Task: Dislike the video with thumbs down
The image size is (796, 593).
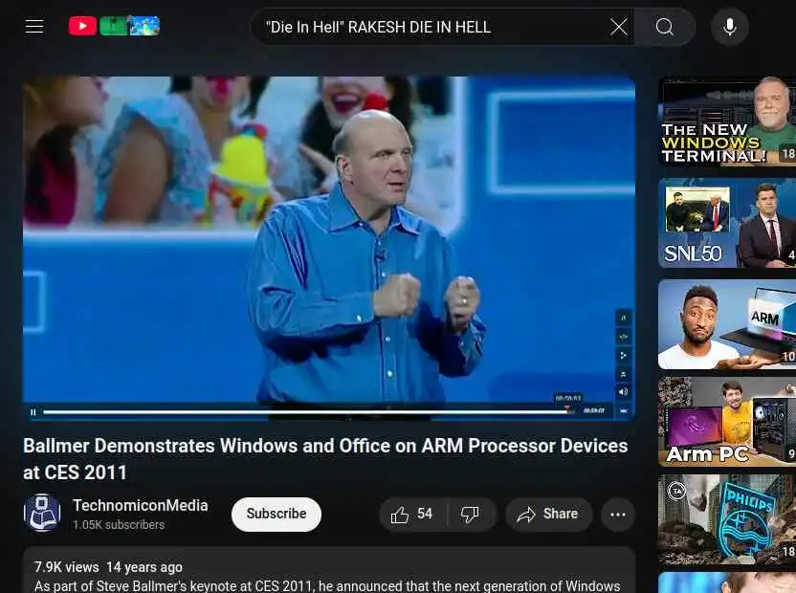Action: [x=470, y=515]
